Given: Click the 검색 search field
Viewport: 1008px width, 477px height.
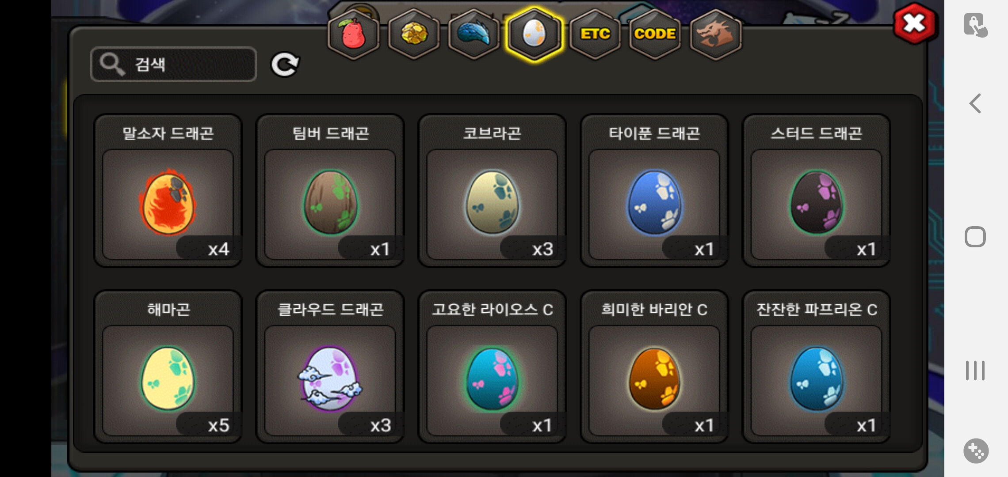Looking at the screenshot, I should click(173, 64).
